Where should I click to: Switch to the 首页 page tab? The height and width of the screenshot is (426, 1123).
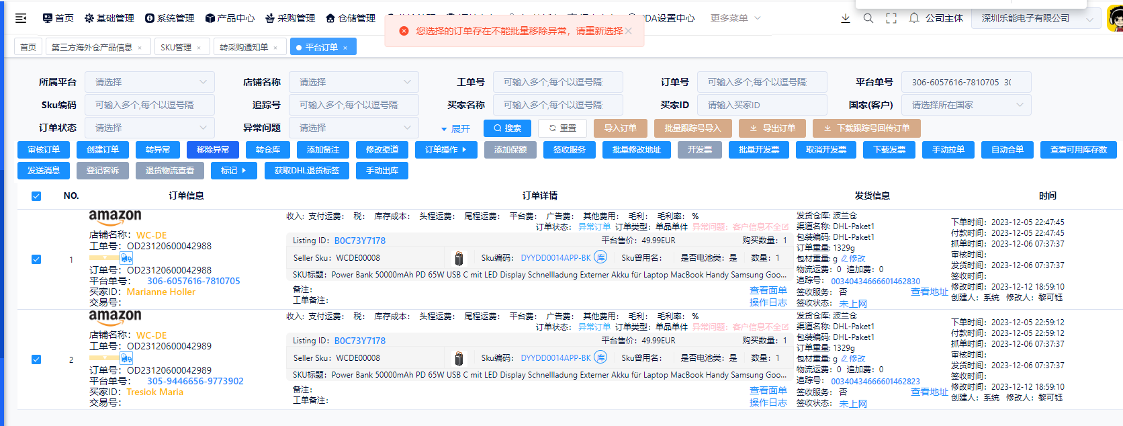(28, 47)
